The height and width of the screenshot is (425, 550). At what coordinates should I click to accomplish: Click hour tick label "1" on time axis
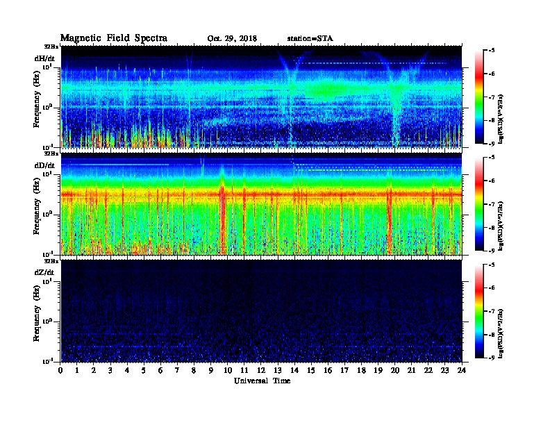tap(77, 370)
